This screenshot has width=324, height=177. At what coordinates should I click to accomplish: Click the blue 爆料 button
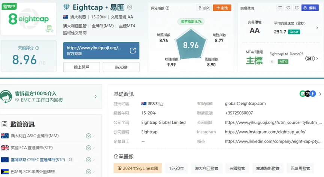click(310, 8)
